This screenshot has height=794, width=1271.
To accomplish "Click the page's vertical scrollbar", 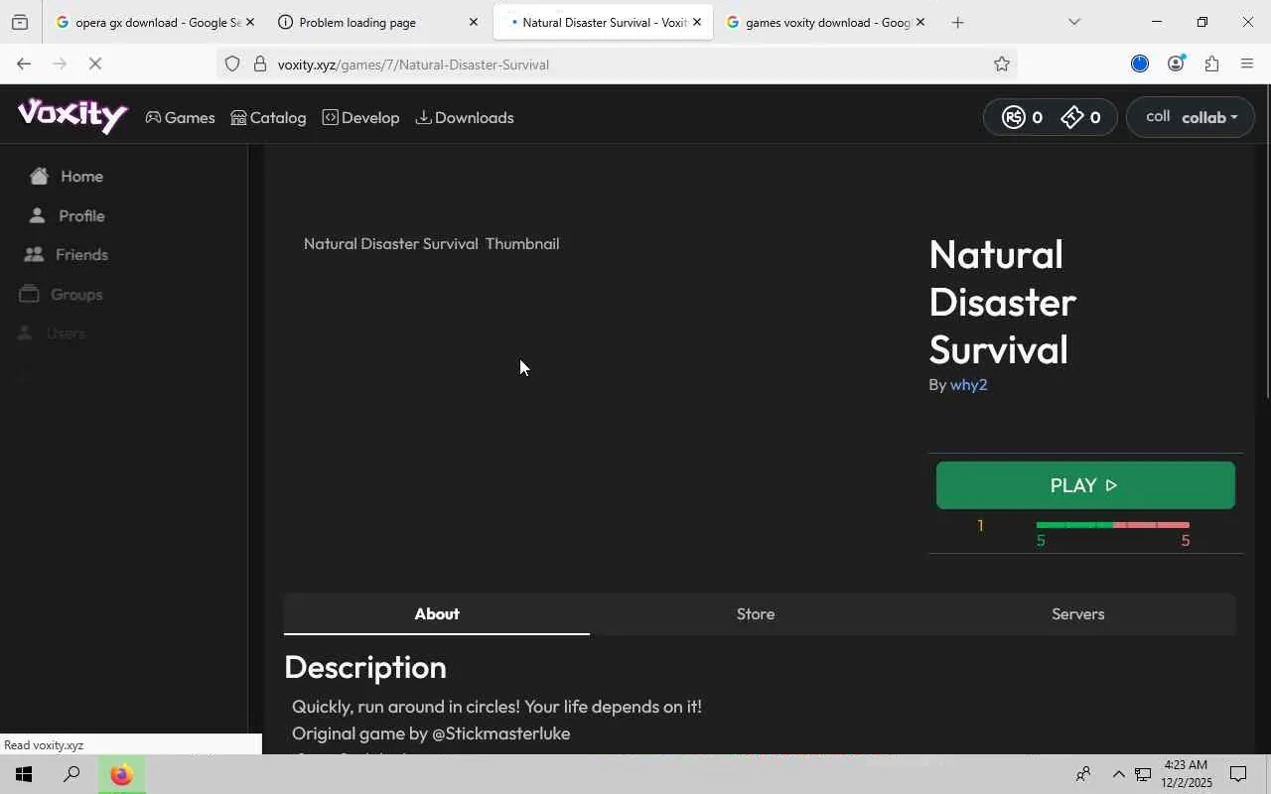I will tap(1266, 243).
